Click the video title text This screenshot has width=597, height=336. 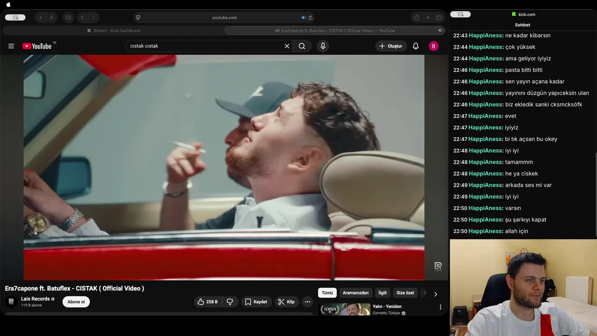tap(75, 288)
